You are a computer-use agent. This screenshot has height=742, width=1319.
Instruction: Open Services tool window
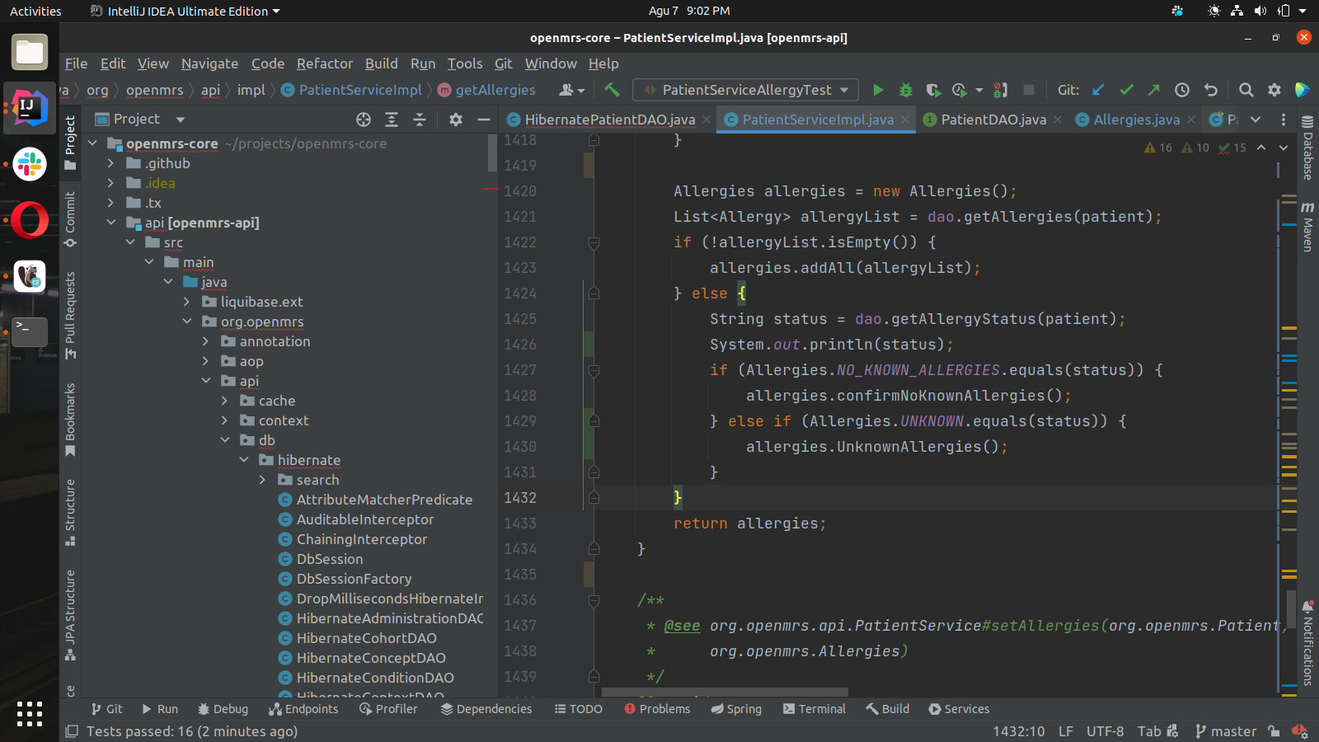click(x=959, y=709)
